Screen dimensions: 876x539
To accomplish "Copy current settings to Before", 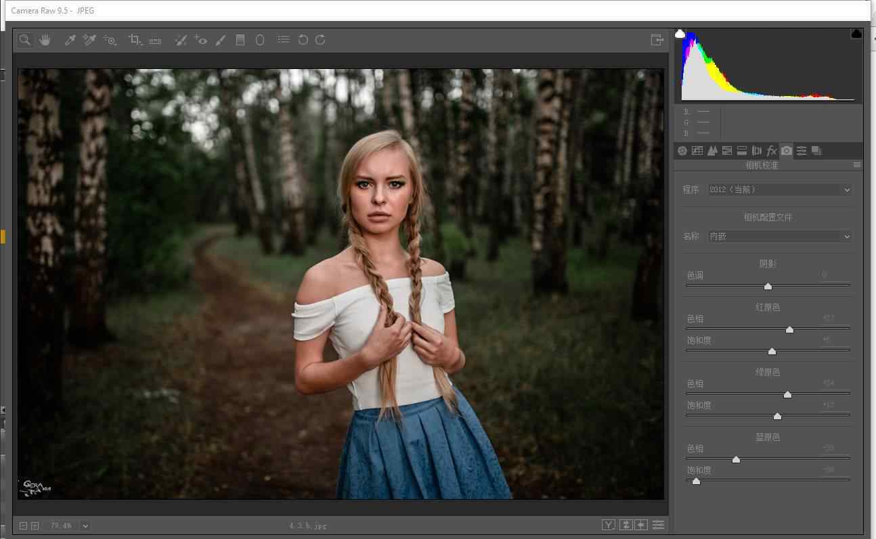I will tap(641, 525).
